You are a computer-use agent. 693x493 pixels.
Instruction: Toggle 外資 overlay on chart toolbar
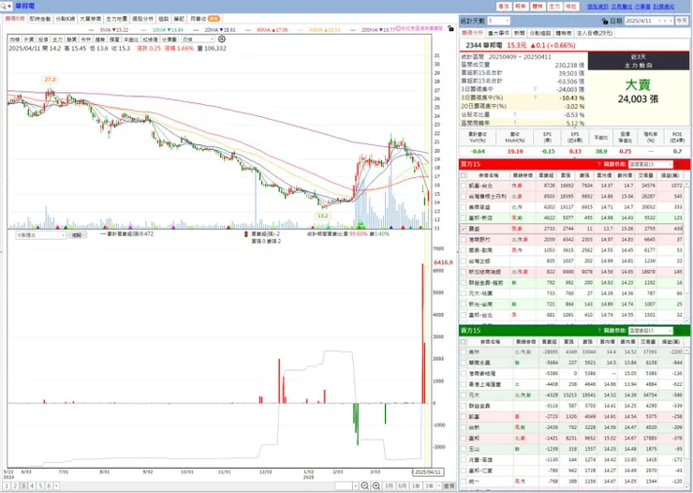tap(29, 39)
